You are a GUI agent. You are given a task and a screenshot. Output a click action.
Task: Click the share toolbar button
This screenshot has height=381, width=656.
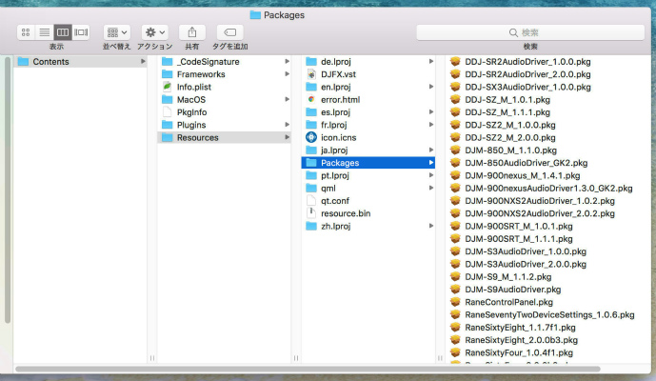(x=192, y=32)
